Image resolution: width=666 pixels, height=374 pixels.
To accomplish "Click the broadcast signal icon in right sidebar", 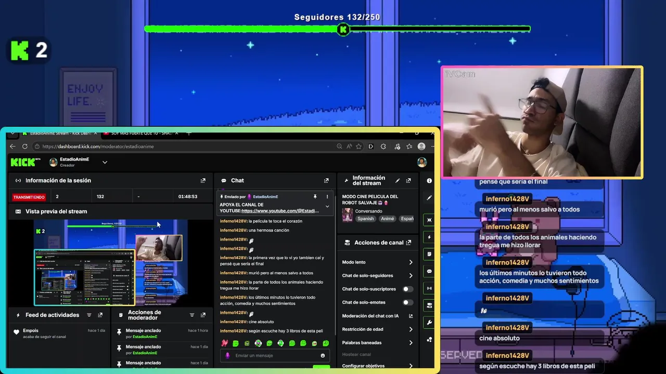I will pyautogui.click(x=429, y=288).
